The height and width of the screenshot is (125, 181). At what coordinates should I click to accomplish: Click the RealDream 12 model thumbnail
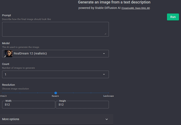click(x=8, y=54)
